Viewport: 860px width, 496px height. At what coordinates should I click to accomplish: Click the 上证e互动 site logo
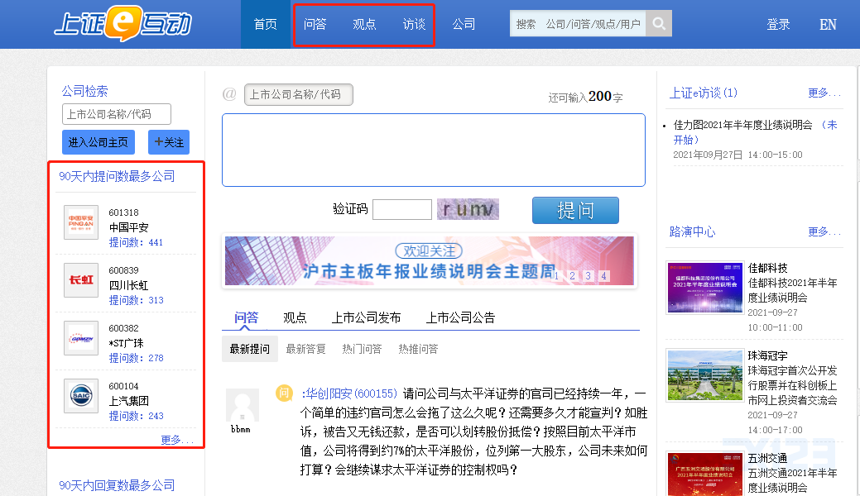pyautogui.click(x=123, y=24)
